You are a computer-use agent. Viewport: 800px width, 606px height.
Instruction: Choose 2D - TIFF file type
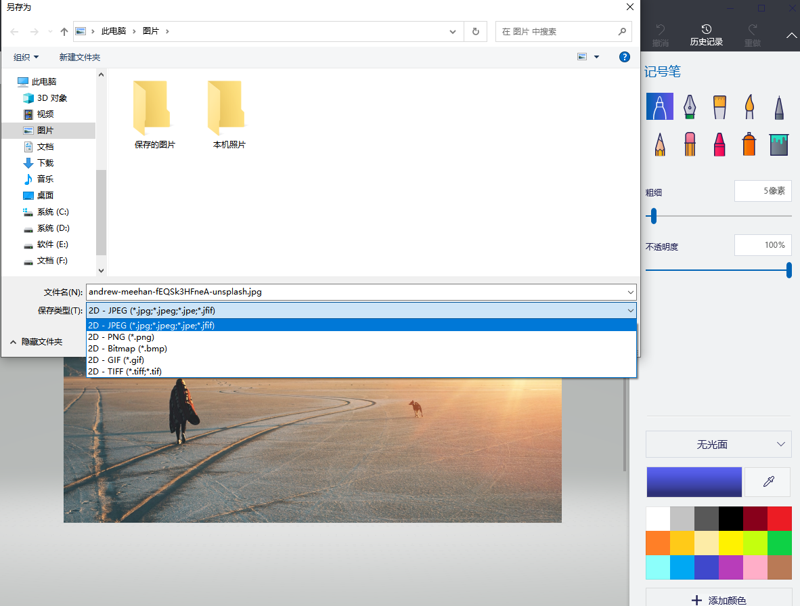pyautogui.click(x=361, y=371)
